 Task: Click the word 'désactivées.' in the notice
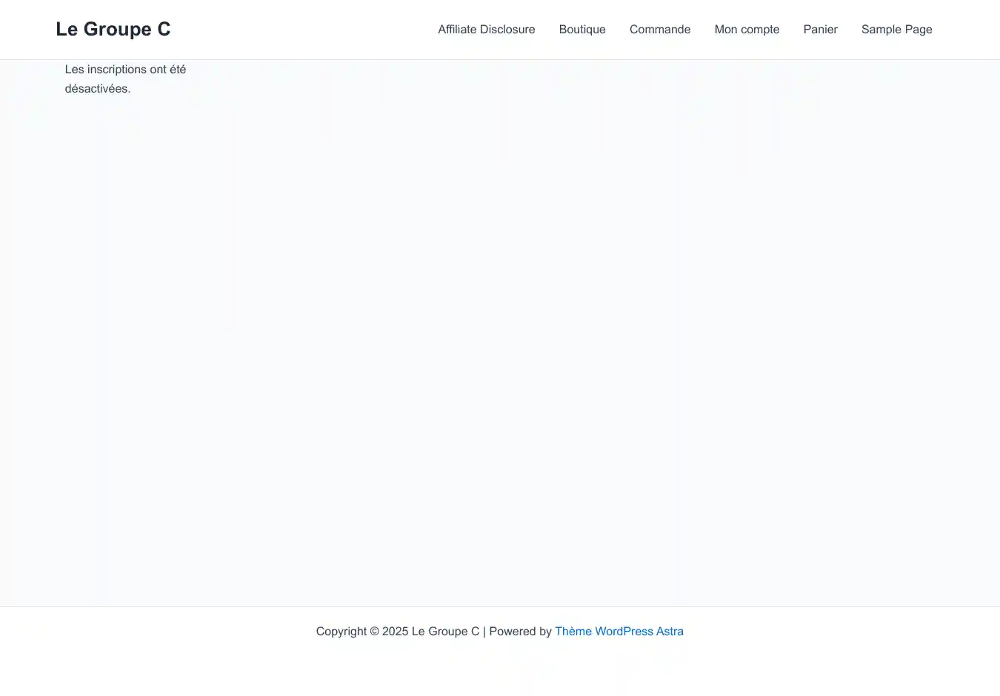click(x=97, y=89)
